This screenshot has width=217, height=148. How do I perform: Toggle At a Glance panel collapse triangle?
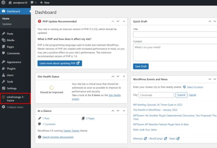click(124, 111)
